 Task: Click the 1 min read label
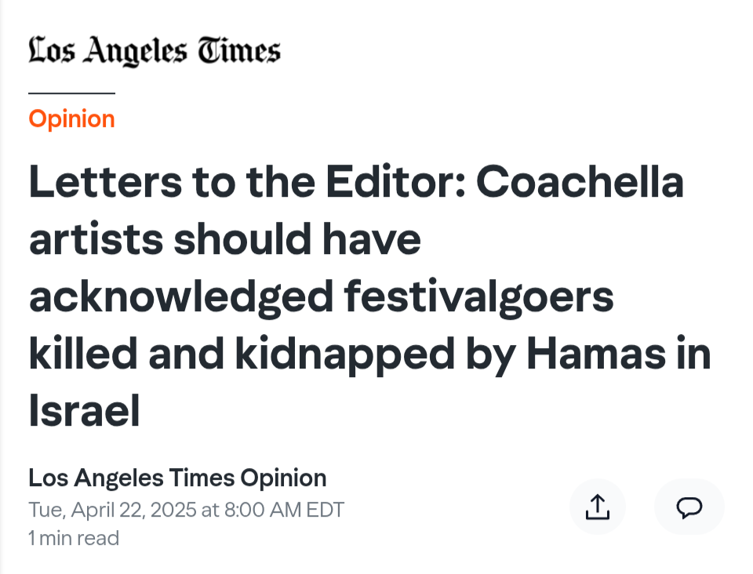coord(74,538)
